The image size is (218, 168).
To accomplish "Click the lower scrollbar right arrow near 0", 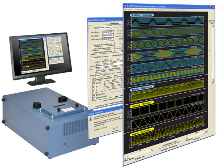I will tap(152, 150).
